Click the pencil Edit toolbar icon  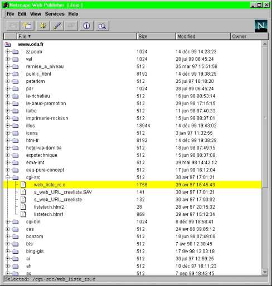57,26
